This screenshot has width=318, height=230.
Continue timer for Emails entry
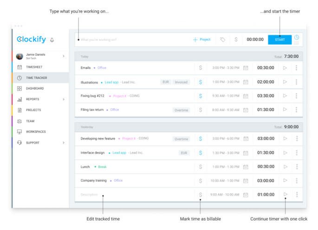coord(285,68)
